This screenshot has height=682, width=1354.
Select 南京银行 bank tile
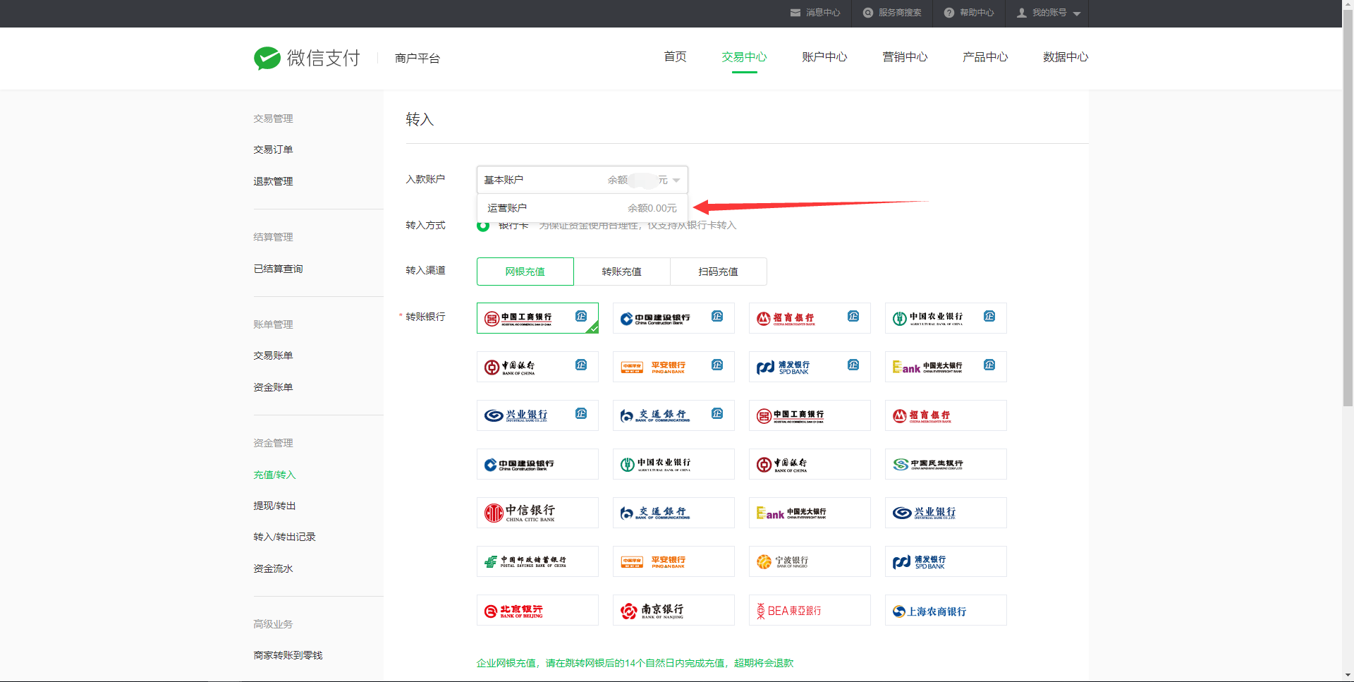673,610
